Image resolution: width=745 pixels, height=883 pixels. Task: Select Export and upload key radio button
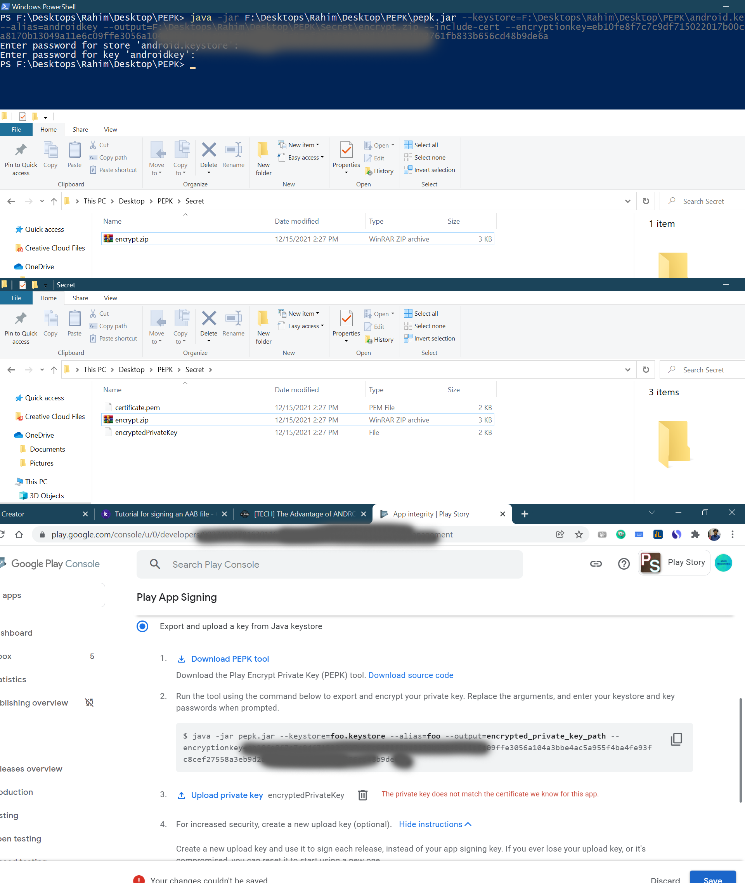click(142, 626)
